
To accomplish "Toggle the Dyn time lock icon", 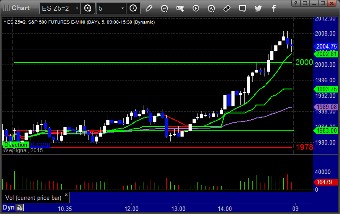I will [20, 207].
